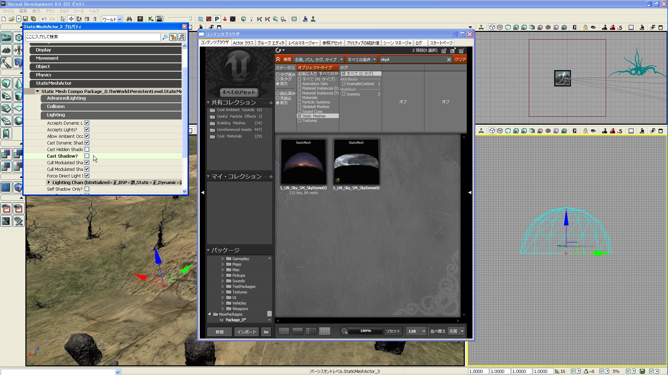Image resolution: width=668 pixels, height=375 pixels.
Task: Click the Matinee clapperboard icon
Action: click(159, 19)
